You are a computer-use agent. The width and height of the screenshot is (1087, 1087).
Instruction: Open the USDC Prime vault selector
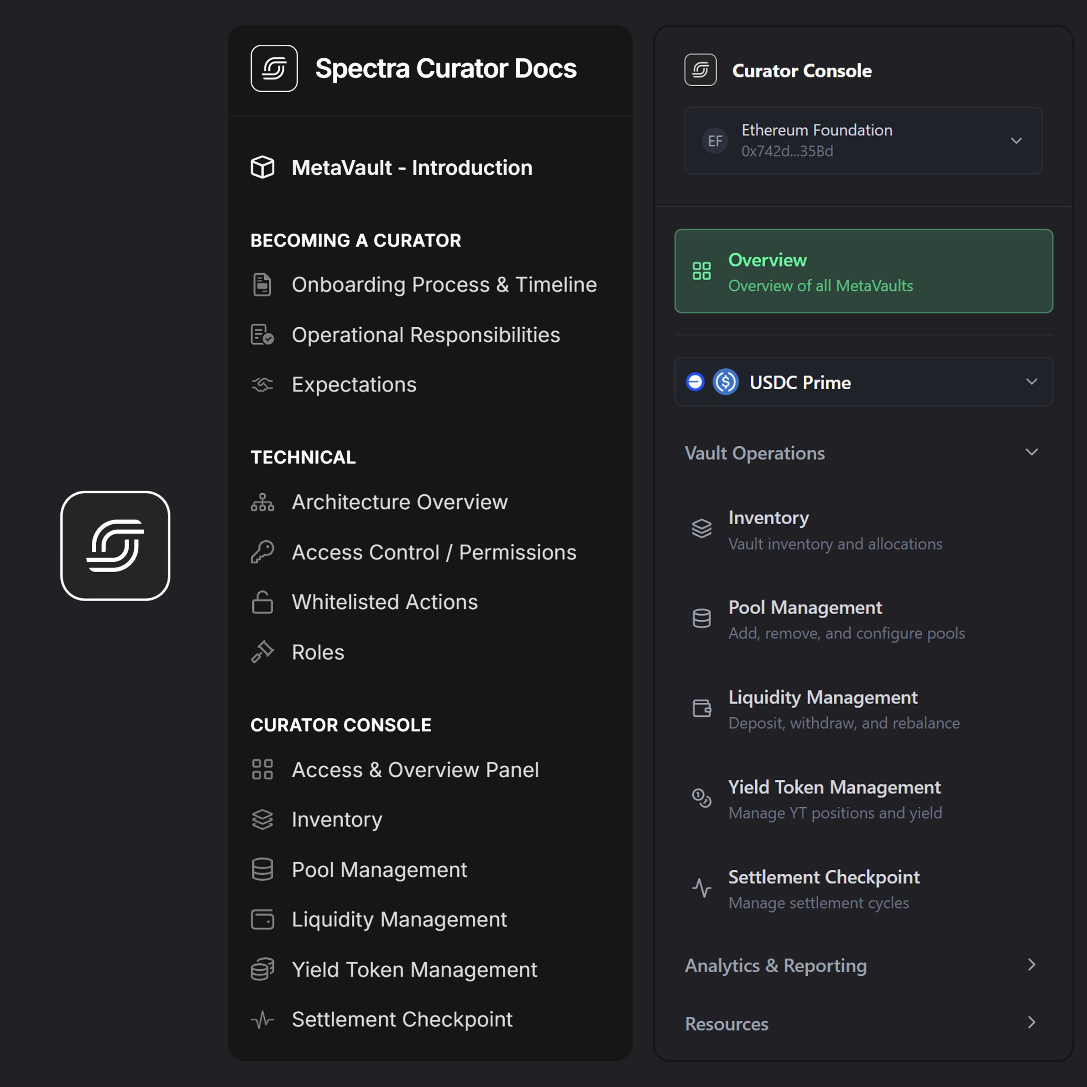863,382
